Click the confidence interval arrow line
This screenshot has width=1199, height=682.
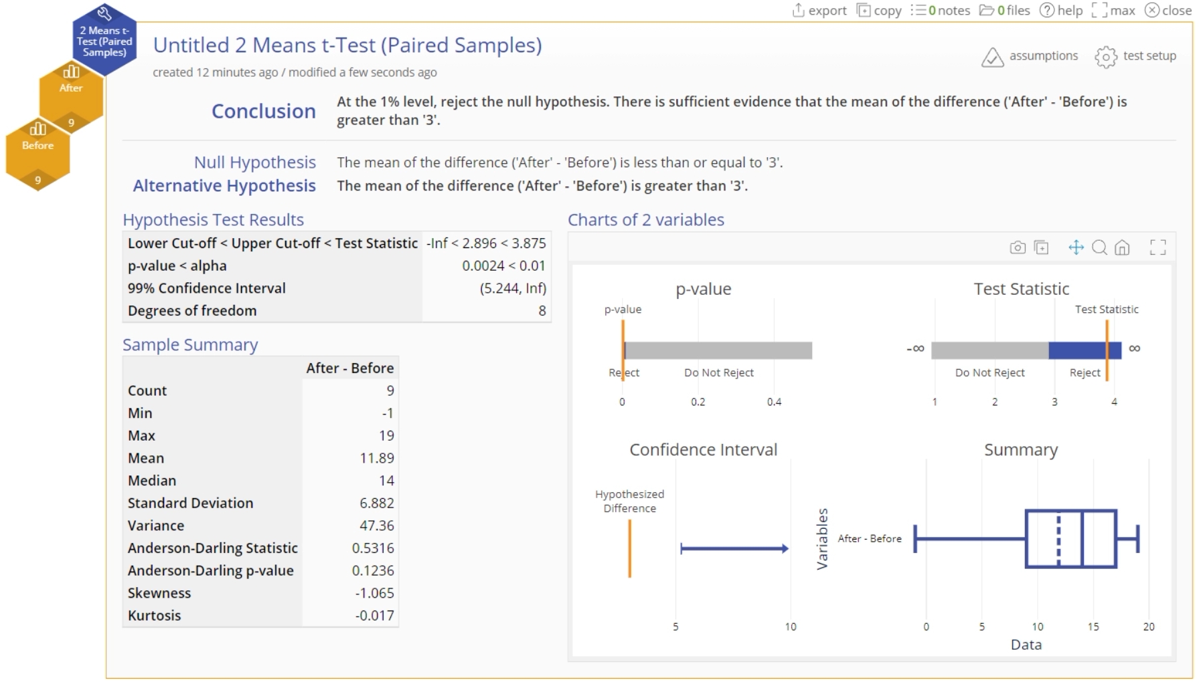[x=734, y=549]
